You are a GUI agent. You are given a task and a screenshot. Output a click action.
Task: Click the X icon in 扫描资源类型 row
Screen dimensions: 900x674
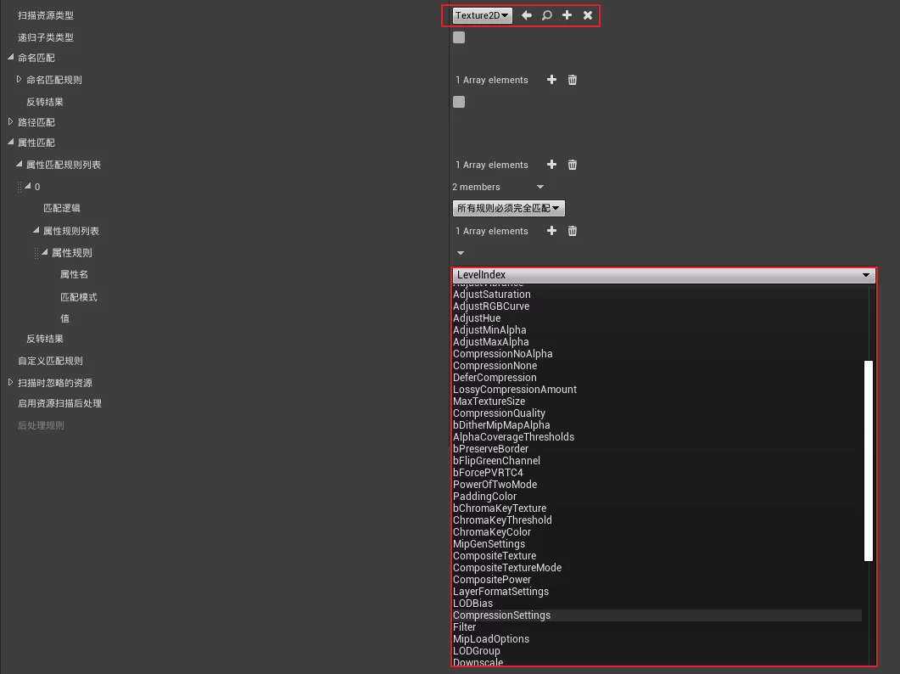click(x=588, y=15)
